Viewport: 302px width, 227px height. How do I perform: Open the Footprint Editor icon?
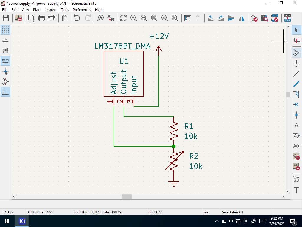(275, 18)
